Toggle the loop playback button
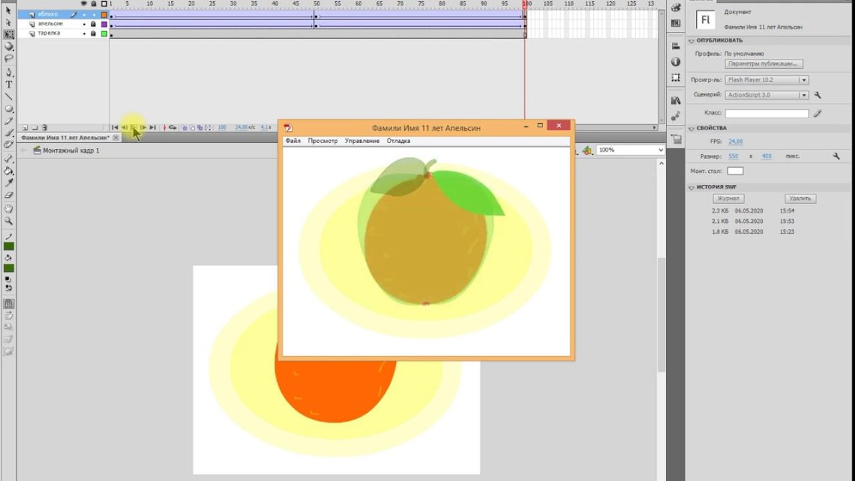The width and height of the screenshot is (855, 481). tap(172, 128)
